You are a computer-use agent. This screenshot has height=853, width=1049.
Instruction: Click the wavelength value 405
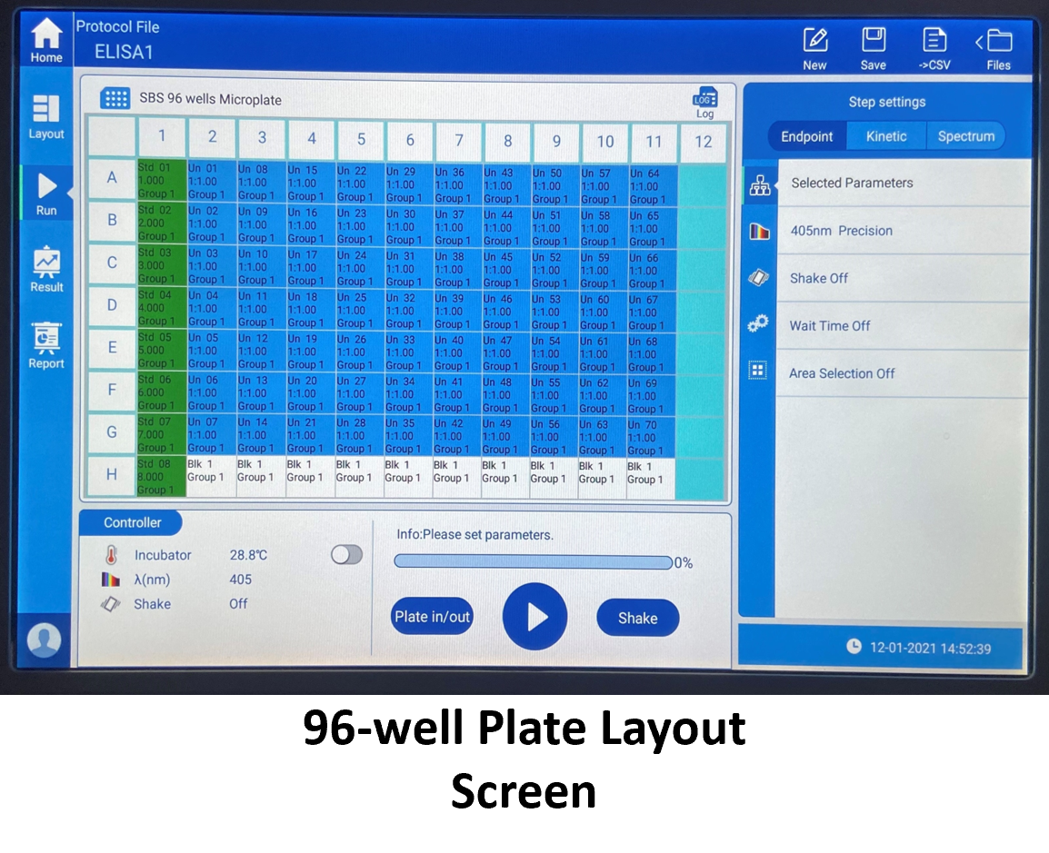click(241, 580)
